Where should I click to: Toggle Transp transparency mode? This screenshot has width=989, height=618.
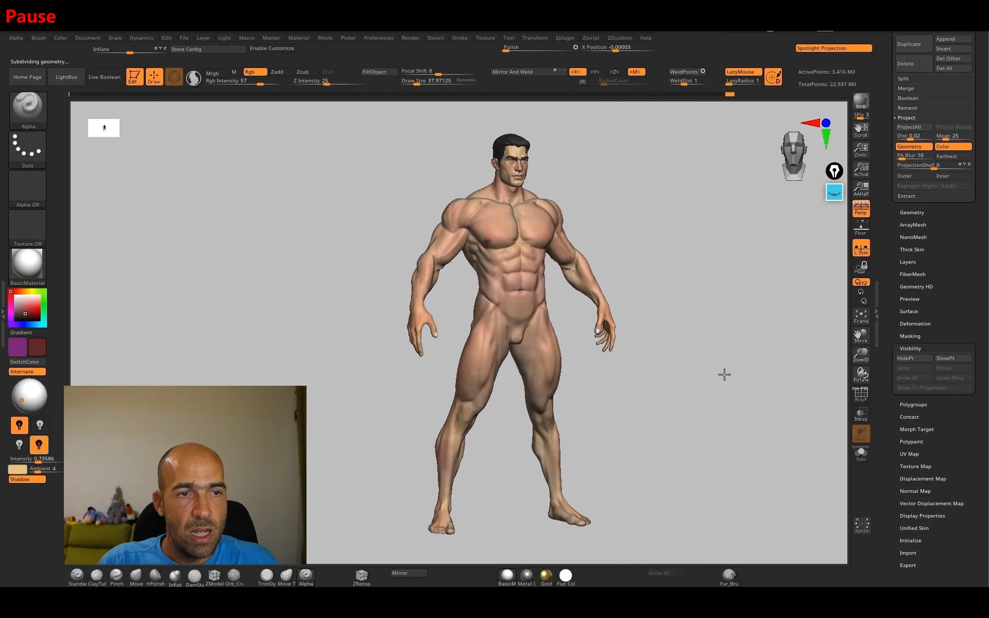tap(861, 414)
